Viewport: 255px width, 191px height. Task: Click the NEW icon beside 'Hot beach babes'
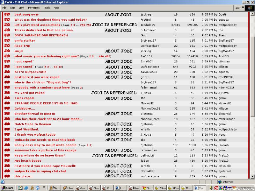click(x=7, y=161)
